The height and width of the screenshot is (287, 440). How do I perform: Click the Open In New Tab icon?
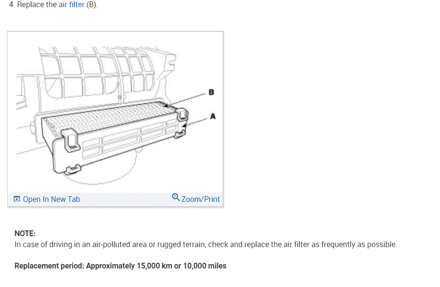(17, 200)
